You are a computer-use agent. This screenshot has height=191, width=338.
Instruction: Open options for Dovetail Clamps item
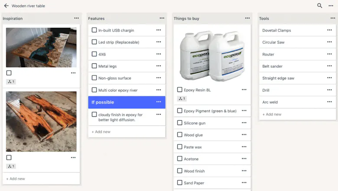(x=329, y=30)
